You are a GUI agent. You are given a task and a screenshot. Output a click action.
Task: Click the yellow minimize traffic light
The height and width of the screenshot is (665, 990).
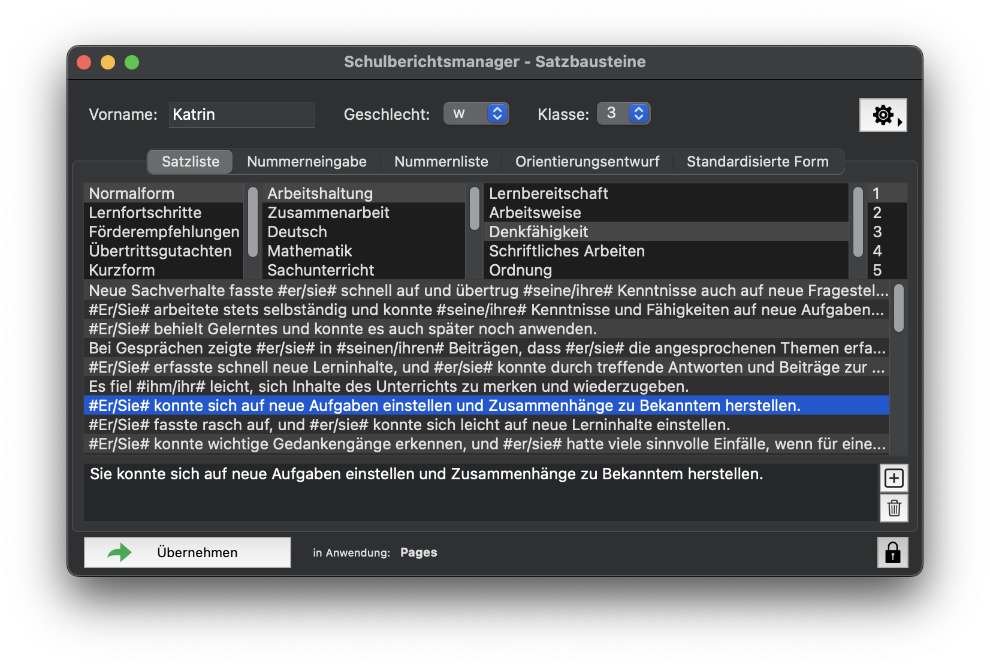coord(108,62)
